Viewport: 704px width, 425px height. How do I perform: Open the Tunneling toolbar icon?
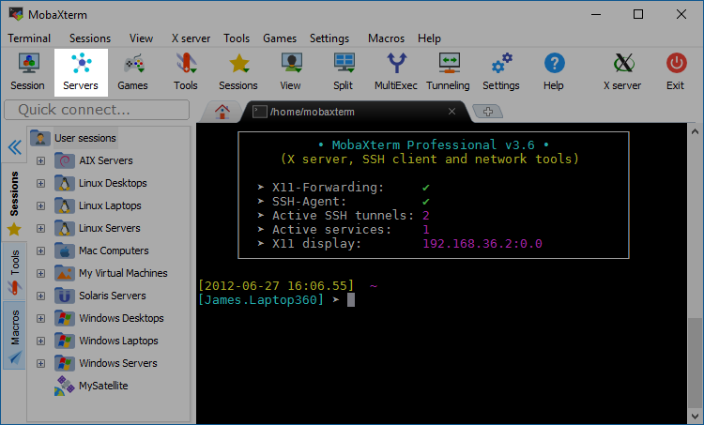tap(449, 71)
